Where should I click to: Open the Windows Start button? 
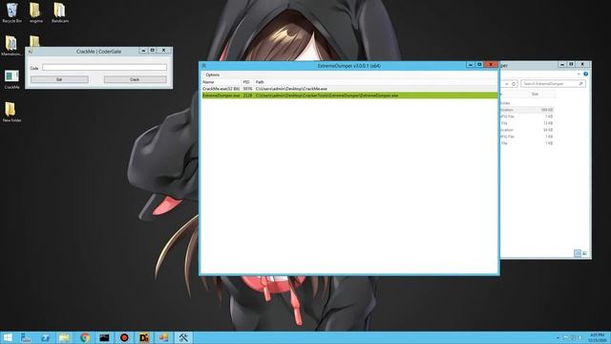point(8,337)
